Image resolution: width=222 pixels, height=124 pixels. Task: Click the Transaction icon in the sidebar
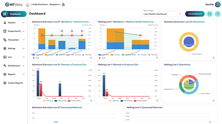point(5,40)
